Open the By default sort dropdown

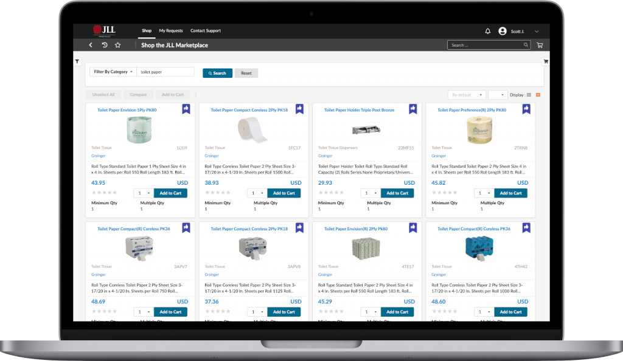pos(467,95)
